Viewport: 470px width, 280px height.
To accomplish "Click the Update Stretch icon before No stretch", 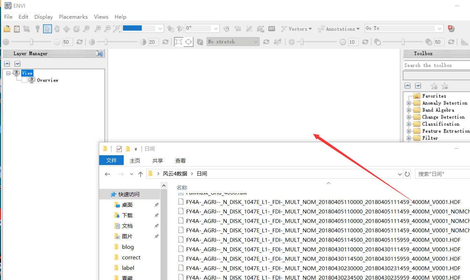I will [x=200, y=42].
